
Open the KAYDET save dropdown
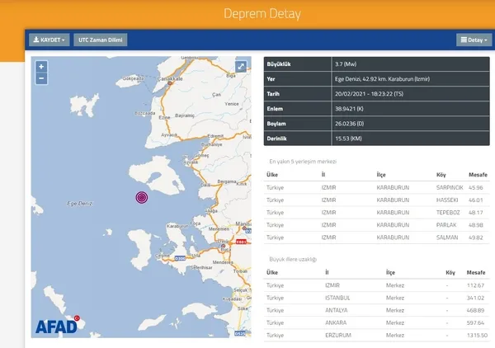[49, 40]
